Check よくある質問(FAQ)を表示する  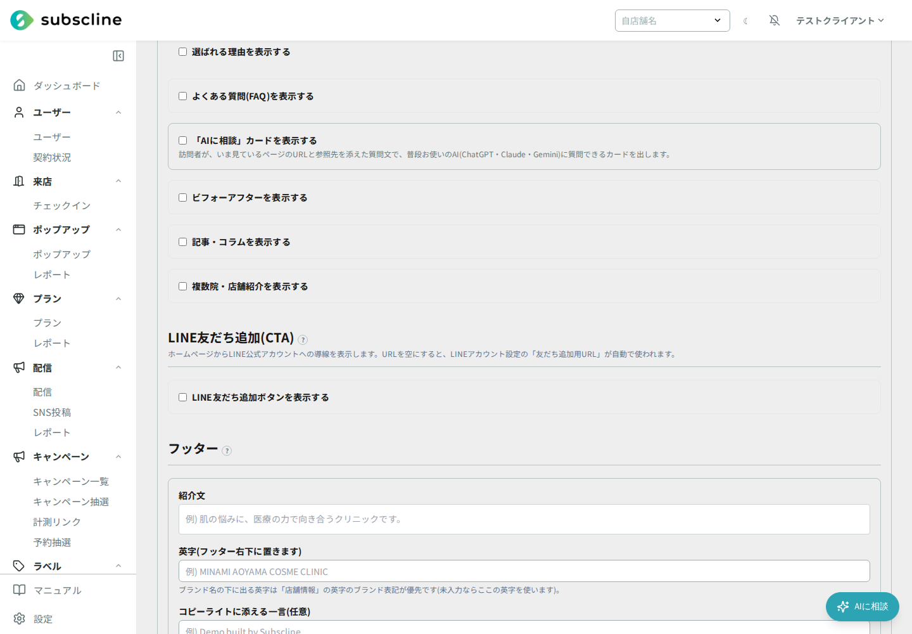click(182, 96)
